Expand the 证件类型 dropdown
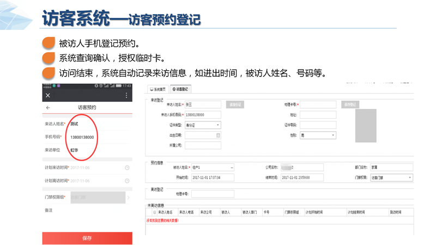 [x=218, y=125]
